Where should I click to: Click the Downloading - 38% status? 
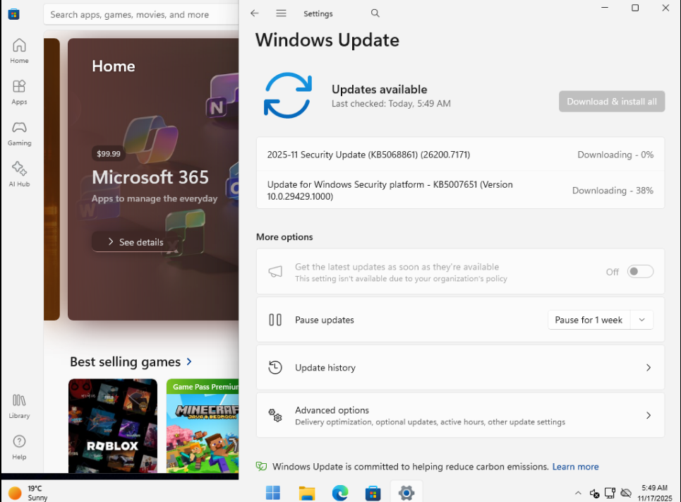(613, 191)
